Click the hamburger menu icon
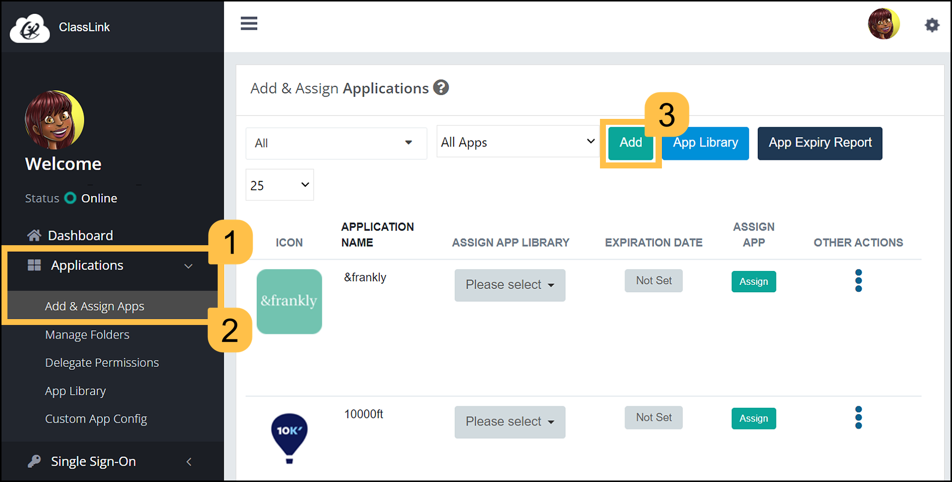This screenshot has width=952, height=482. (x=248, y=23)
